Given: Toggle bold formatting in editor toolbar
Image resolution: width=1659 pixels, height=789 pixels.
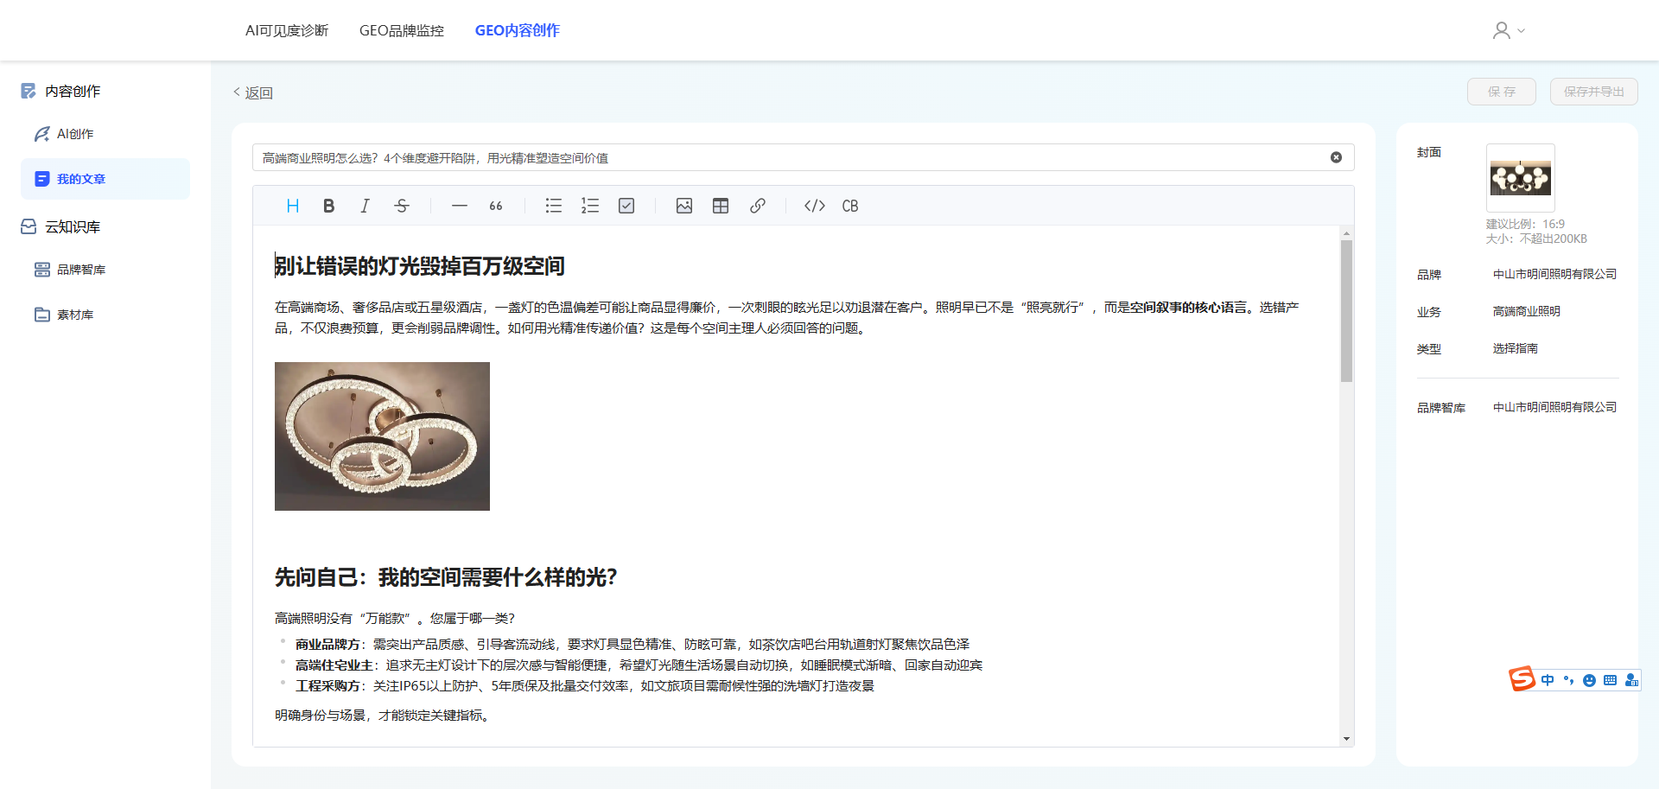Looking at the screenshot, I should pyautogui.click(x=328, y=206).
